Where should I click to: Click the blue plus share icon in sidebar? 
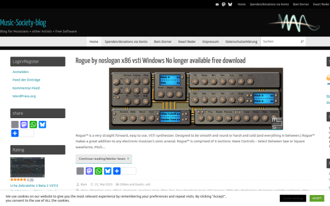15,133
